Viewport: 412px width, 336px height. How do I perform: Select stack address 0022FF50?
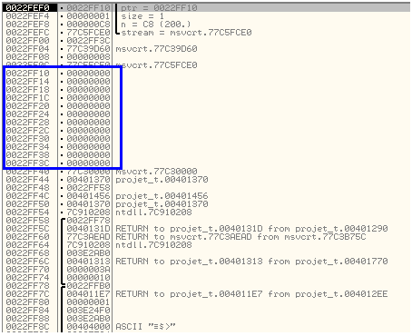27,203
